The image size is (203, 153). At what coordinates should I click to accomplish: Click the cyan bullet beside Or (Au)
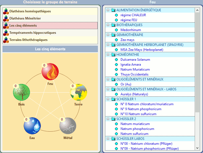pyautogui.click(x=116, y=84)
